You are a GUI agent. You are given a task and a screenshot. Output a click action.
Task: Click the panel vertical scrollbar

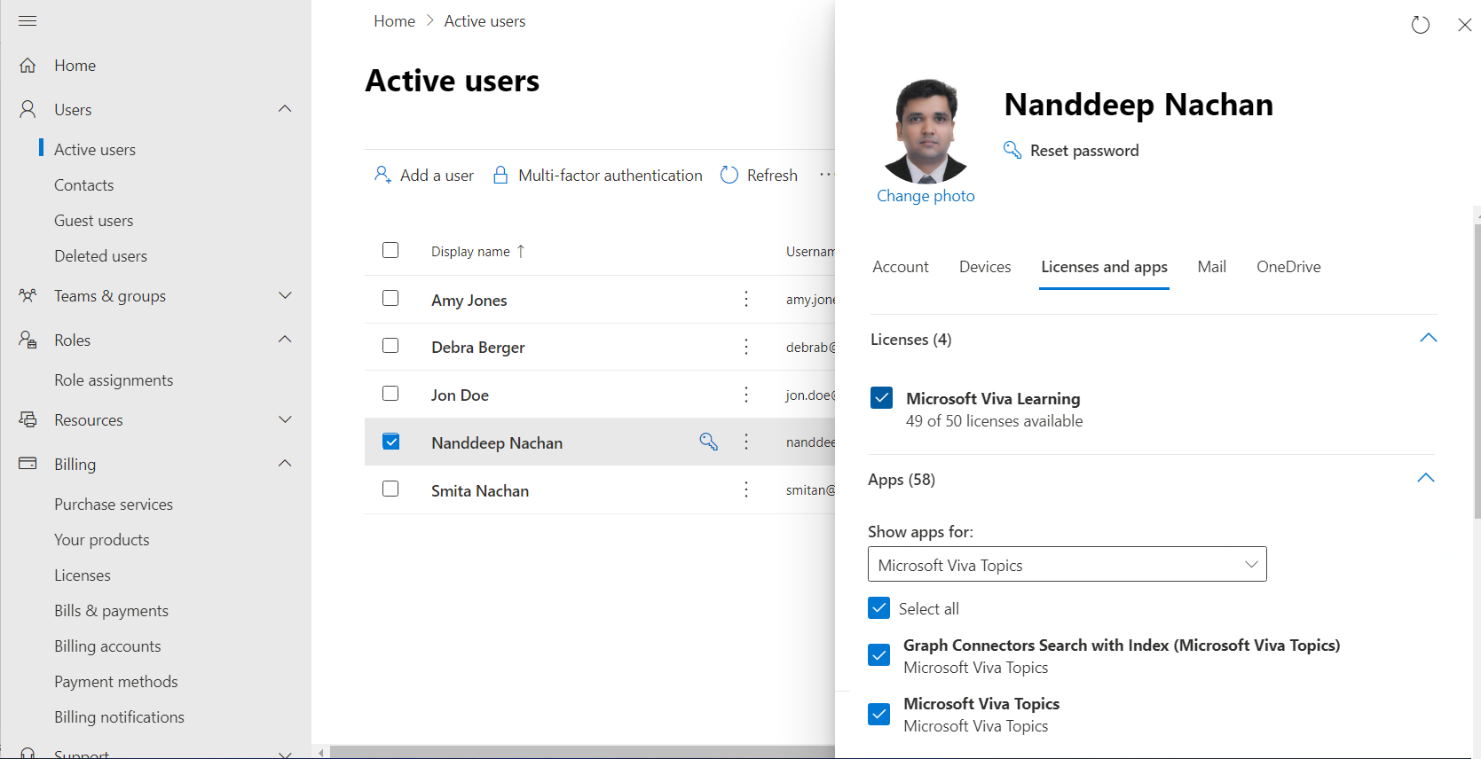point(1477,372)
